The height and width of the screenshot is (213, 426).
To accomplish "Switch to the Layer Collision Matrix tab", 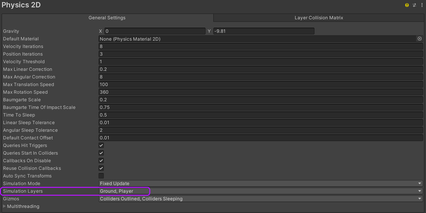I will [319, 18].
